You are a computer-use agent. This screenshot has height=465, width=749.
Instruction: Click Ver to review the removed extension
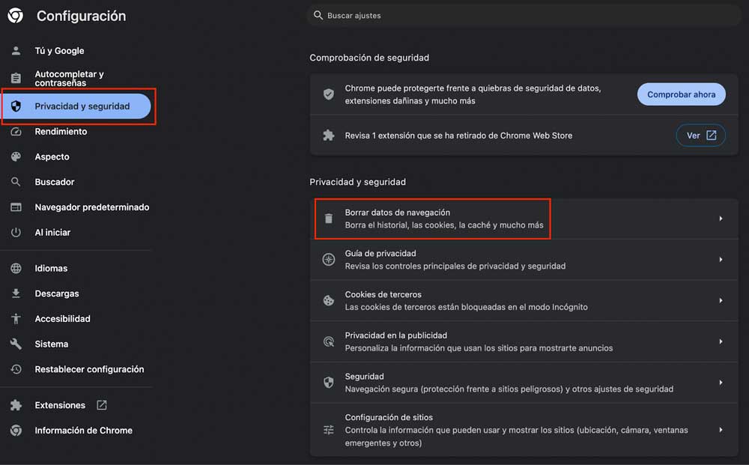click(700, 136)
